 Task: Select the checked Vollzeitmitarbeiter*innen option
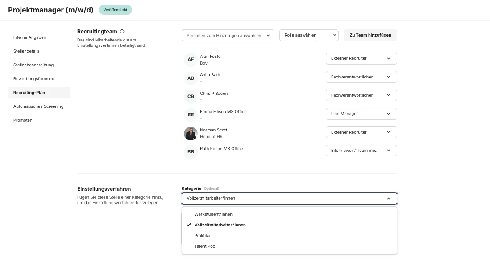click(220, 225)
